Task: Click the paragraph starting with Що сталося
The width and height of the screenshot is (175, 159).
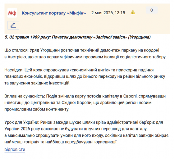Action: pyautogui.click(x=85, y=54)
